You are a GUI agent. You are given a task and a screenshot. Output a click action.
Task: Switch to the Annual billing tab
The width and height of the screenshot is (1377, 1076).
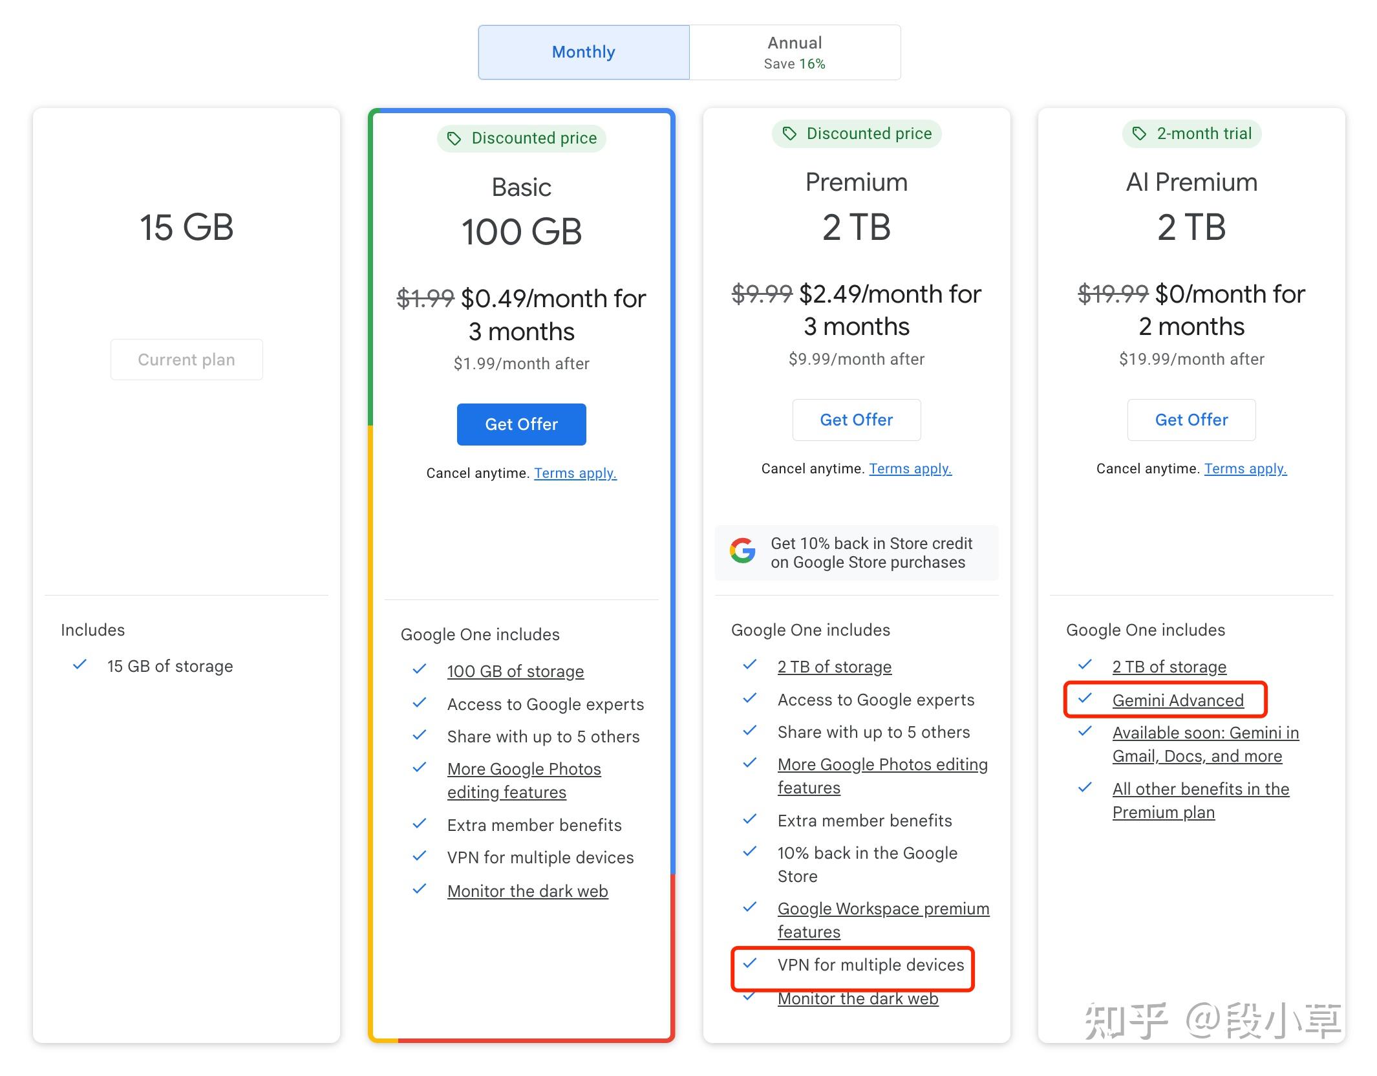pyautogui.click(x=794, y=52)
